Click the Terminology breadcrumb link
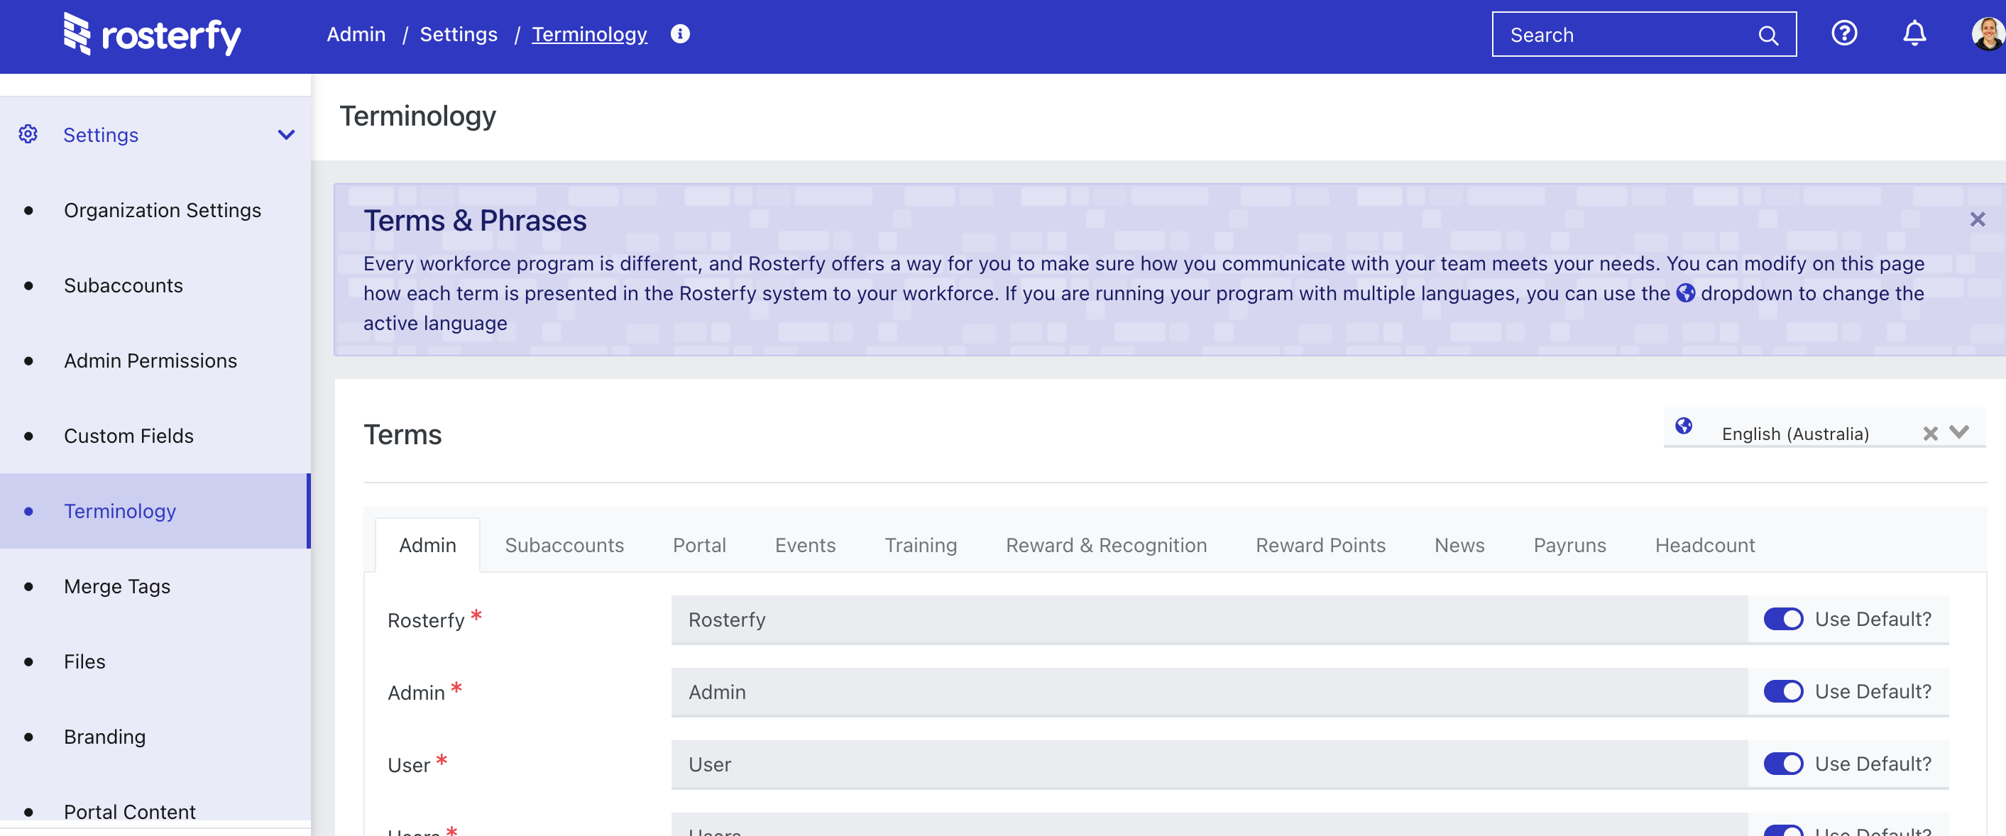2006x836 pixels. tap(589, 34)
